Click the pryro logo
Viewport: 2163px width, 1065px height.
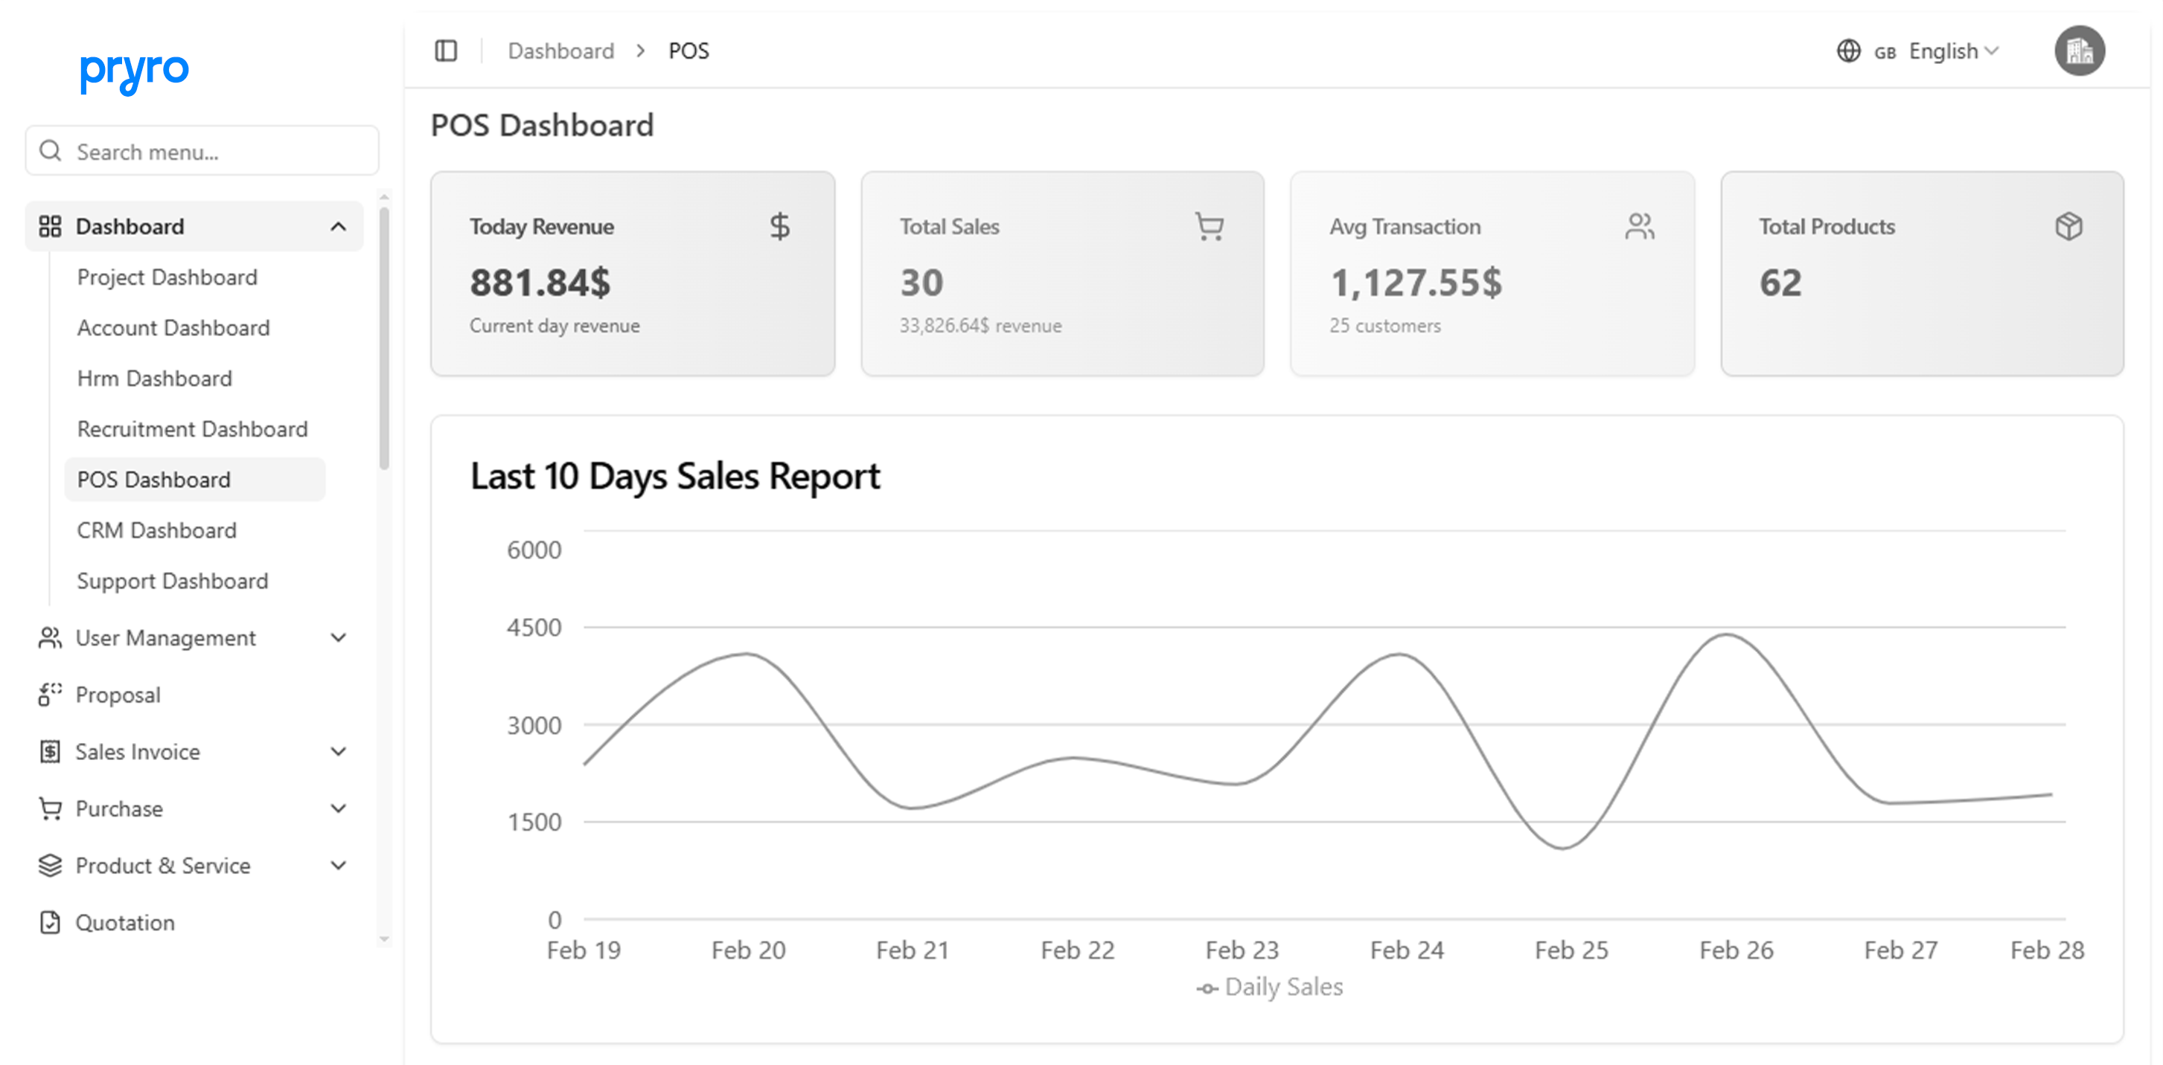click(x=134, y=72)
